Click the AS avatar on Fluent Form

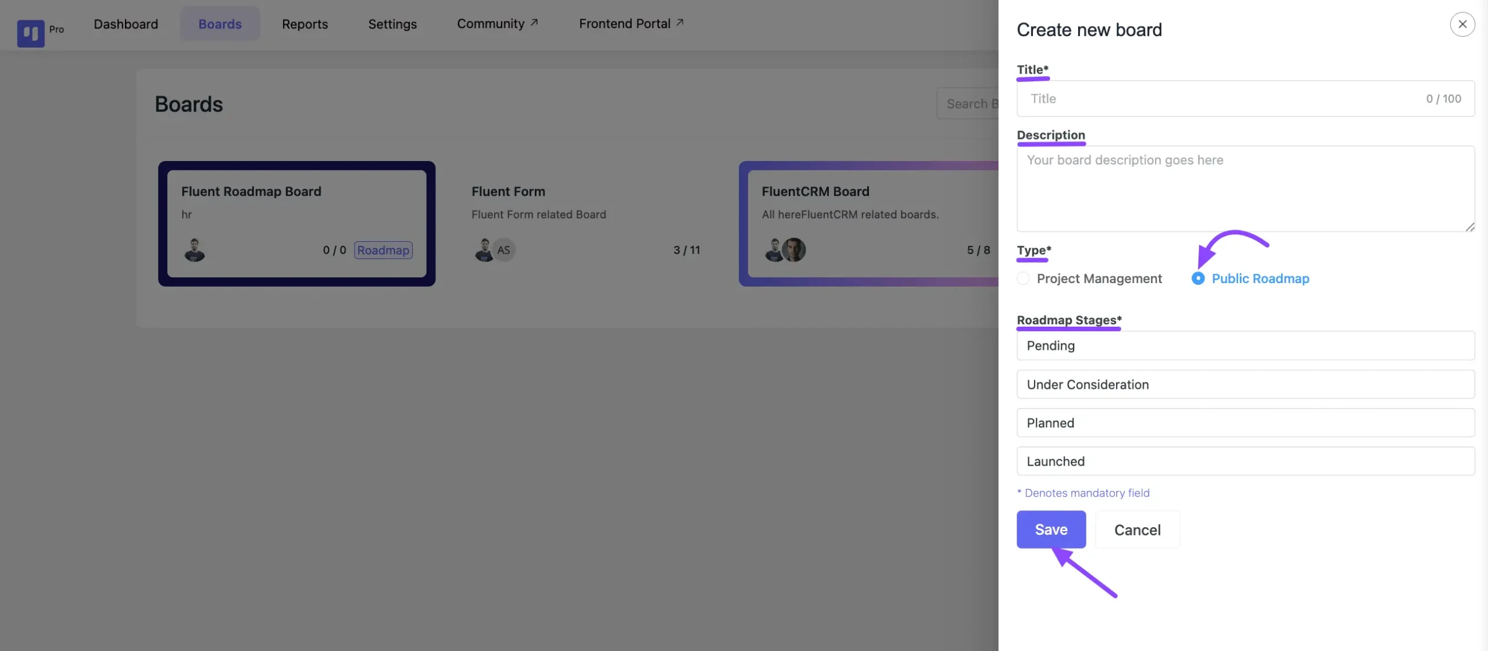point(504,250)
